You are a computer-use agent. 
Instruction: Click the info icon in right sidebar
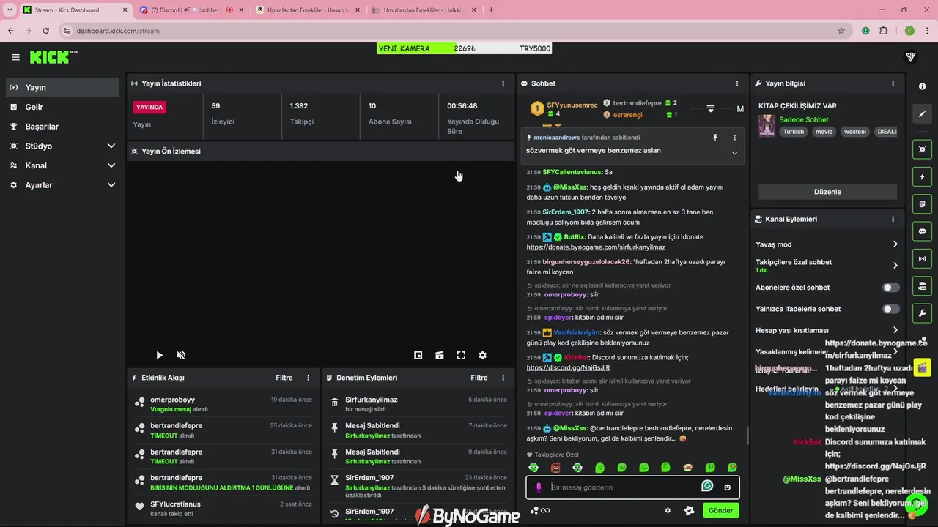point(922,86)
